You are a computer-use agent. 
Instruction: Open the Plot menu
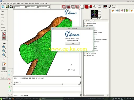pos(11,3)
